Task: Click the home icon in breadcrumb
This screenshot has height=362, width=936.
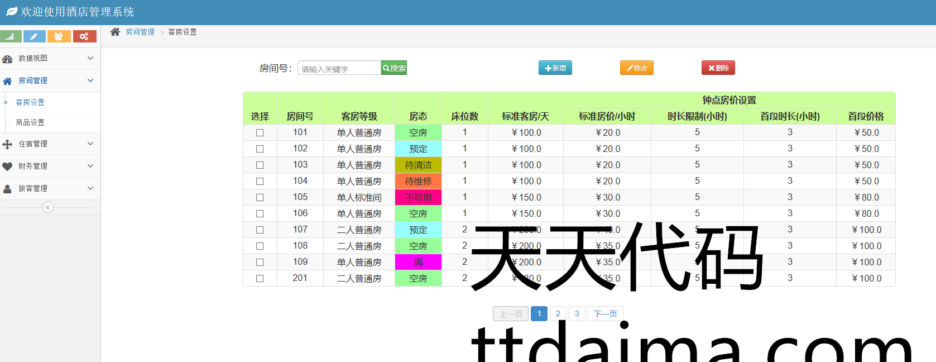Action: tap(115, 32)
